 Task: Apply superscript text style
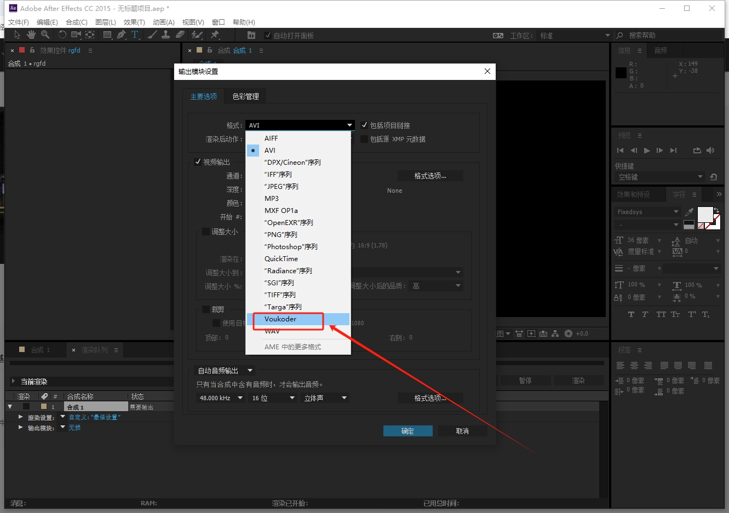692,314
